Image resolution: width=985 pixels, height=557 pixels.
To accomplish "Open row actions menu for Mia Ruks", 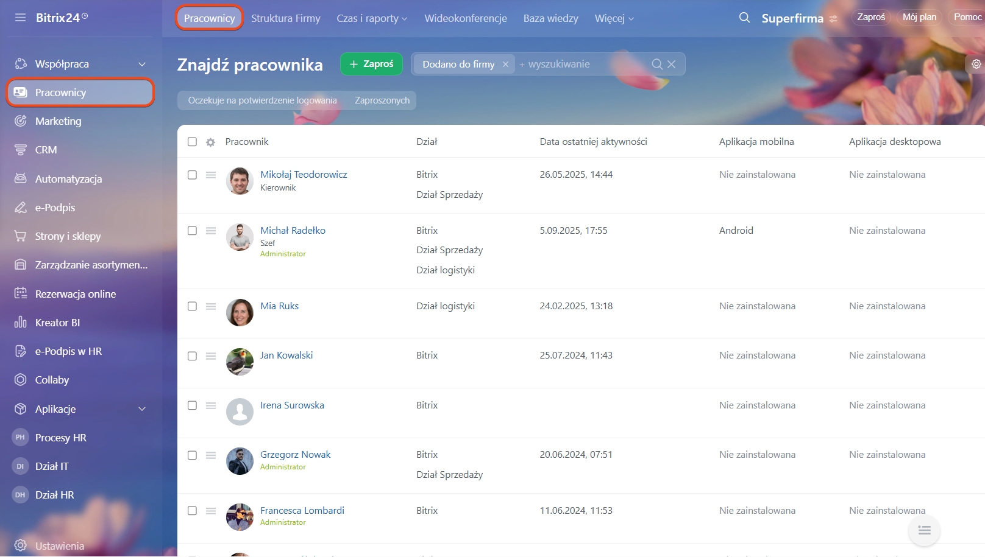I will (x=211, y=306).
